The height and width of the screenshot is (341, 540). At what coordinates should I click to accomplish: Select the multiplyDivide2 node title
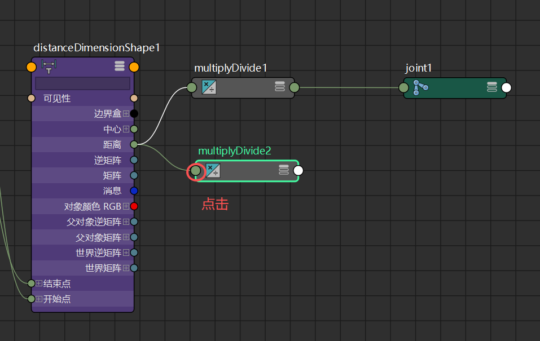pos(235,150)
